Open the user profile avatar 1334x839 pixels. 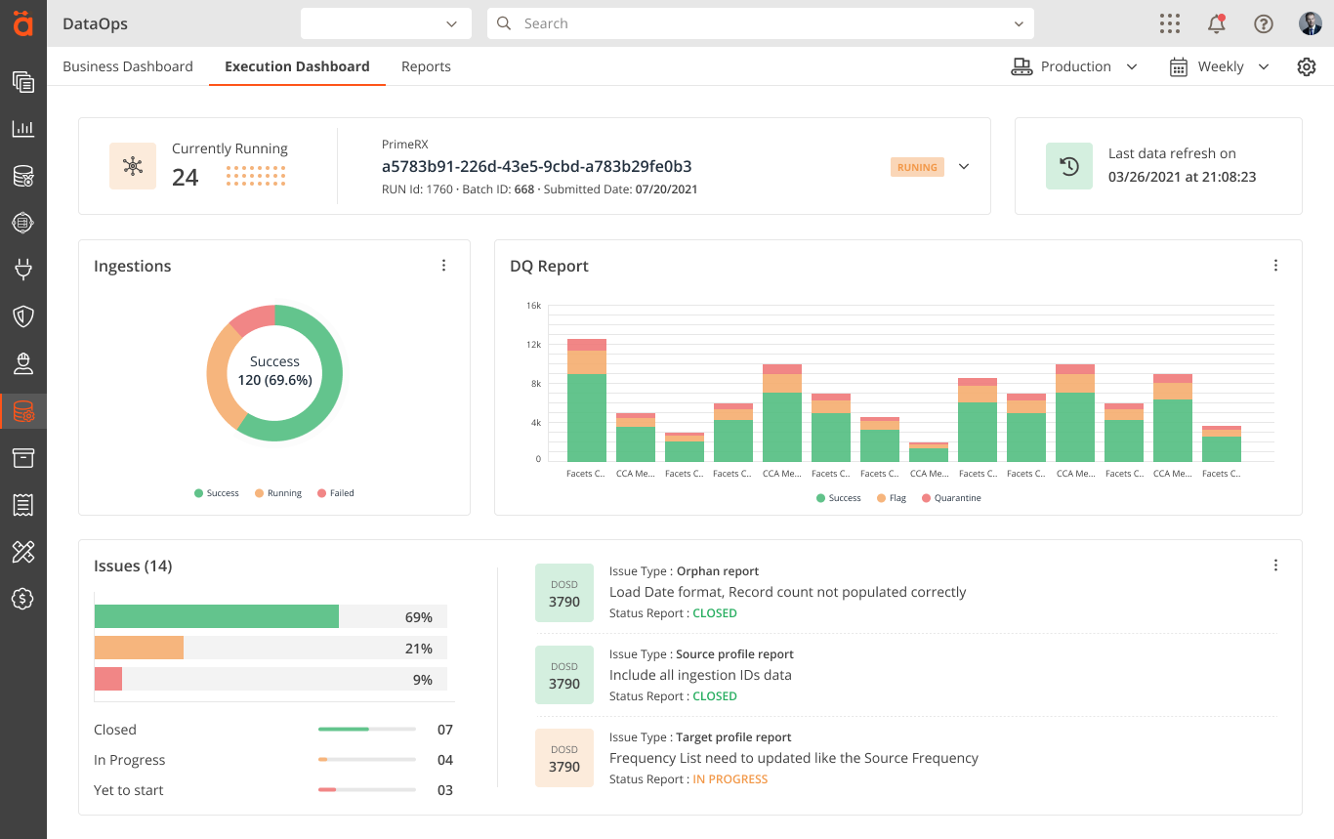click(x=1311, y=23)
